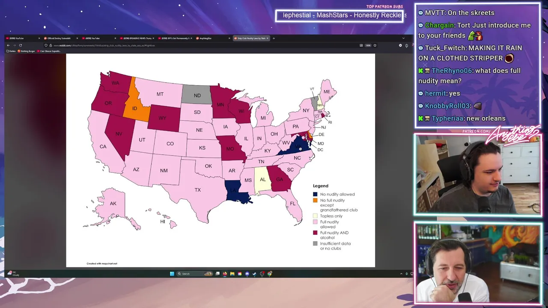548x308 pixels.
Task: Click the gray Insufficient data legend swatch
Action: coord(315,243)
